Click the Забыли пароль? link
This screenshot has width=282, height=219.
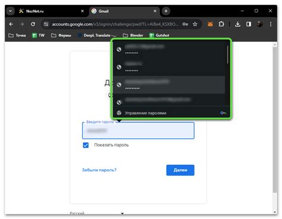(x=99, y=170)
